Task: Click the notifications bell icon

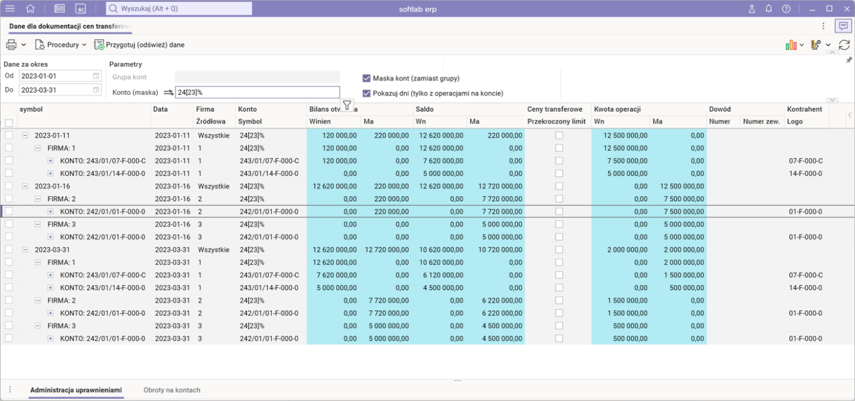Action: (x=769, y=9)
